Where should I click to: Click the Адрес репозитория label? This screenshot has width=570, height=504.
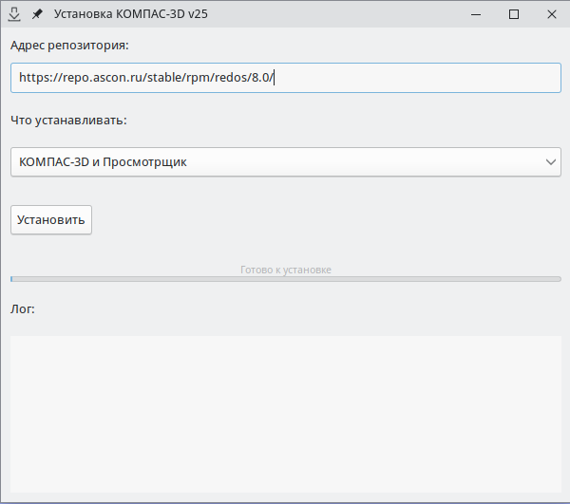(69, 46)
